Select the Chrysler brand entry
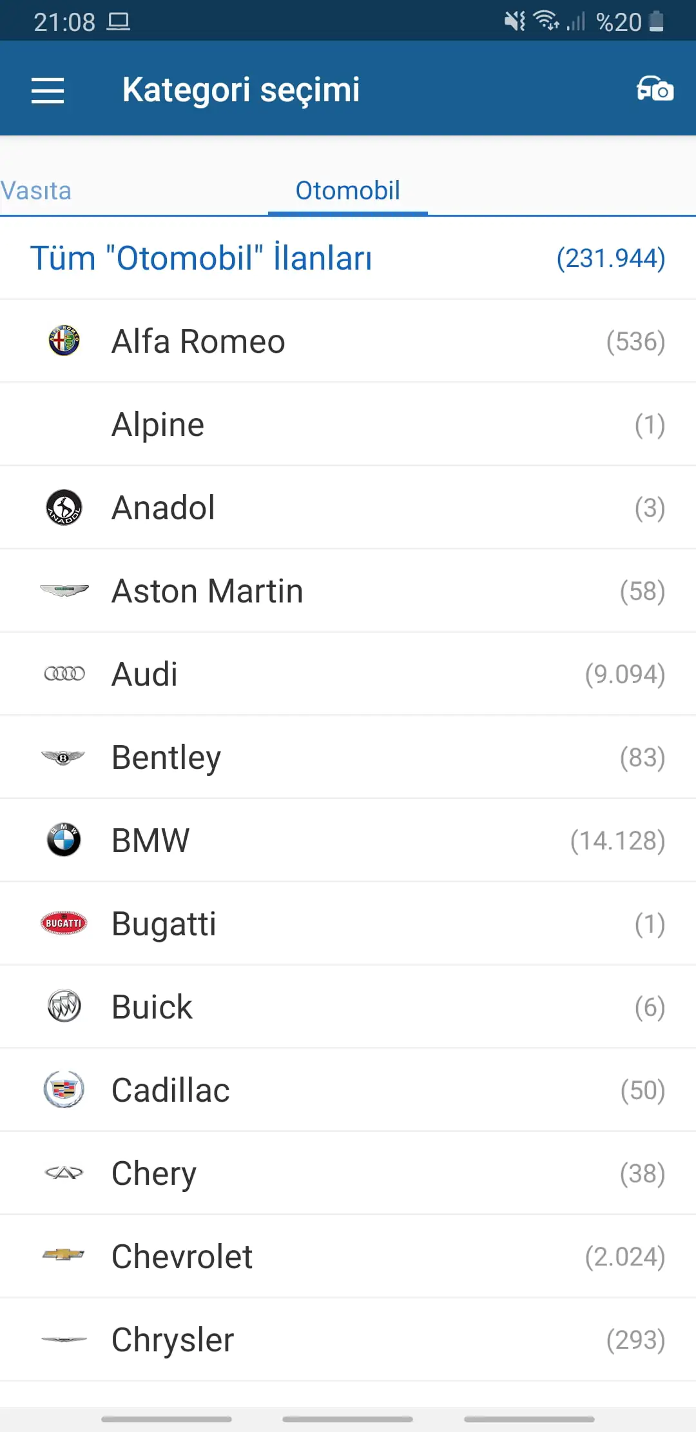The image size is (696, 1432). [173, 1340]
